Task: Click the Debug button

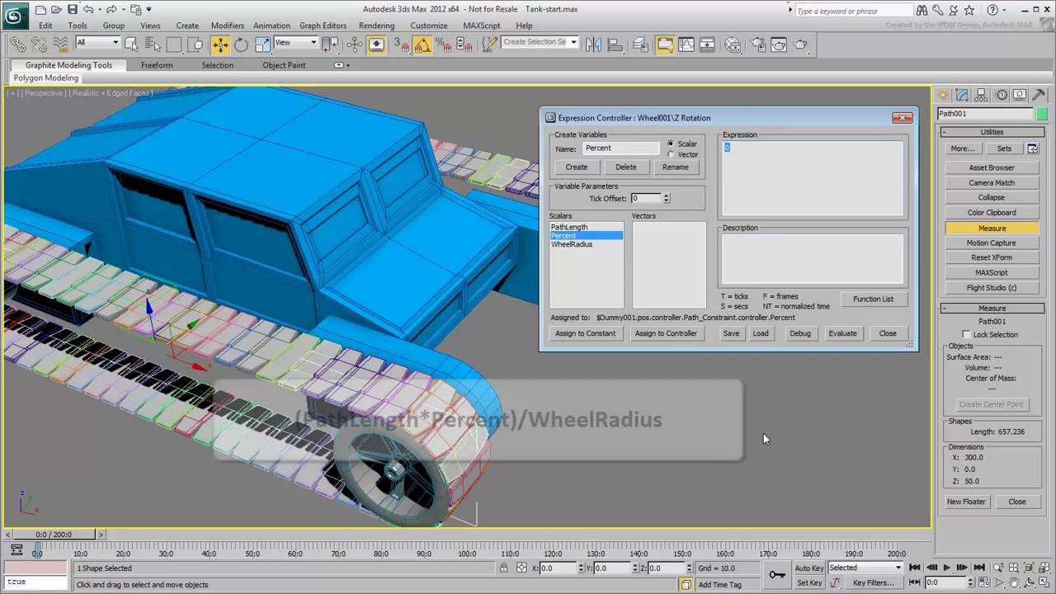Action: tap(800, 333)
